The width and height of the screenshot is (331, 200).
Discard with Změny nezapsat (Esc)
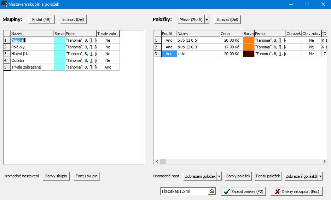click(297, 192)
